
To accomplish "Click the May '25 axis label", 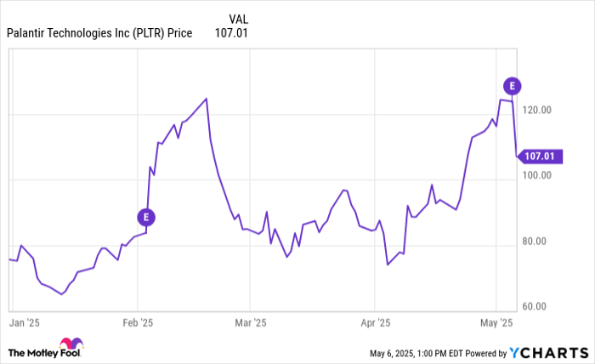I will click(x=497, y=322).
